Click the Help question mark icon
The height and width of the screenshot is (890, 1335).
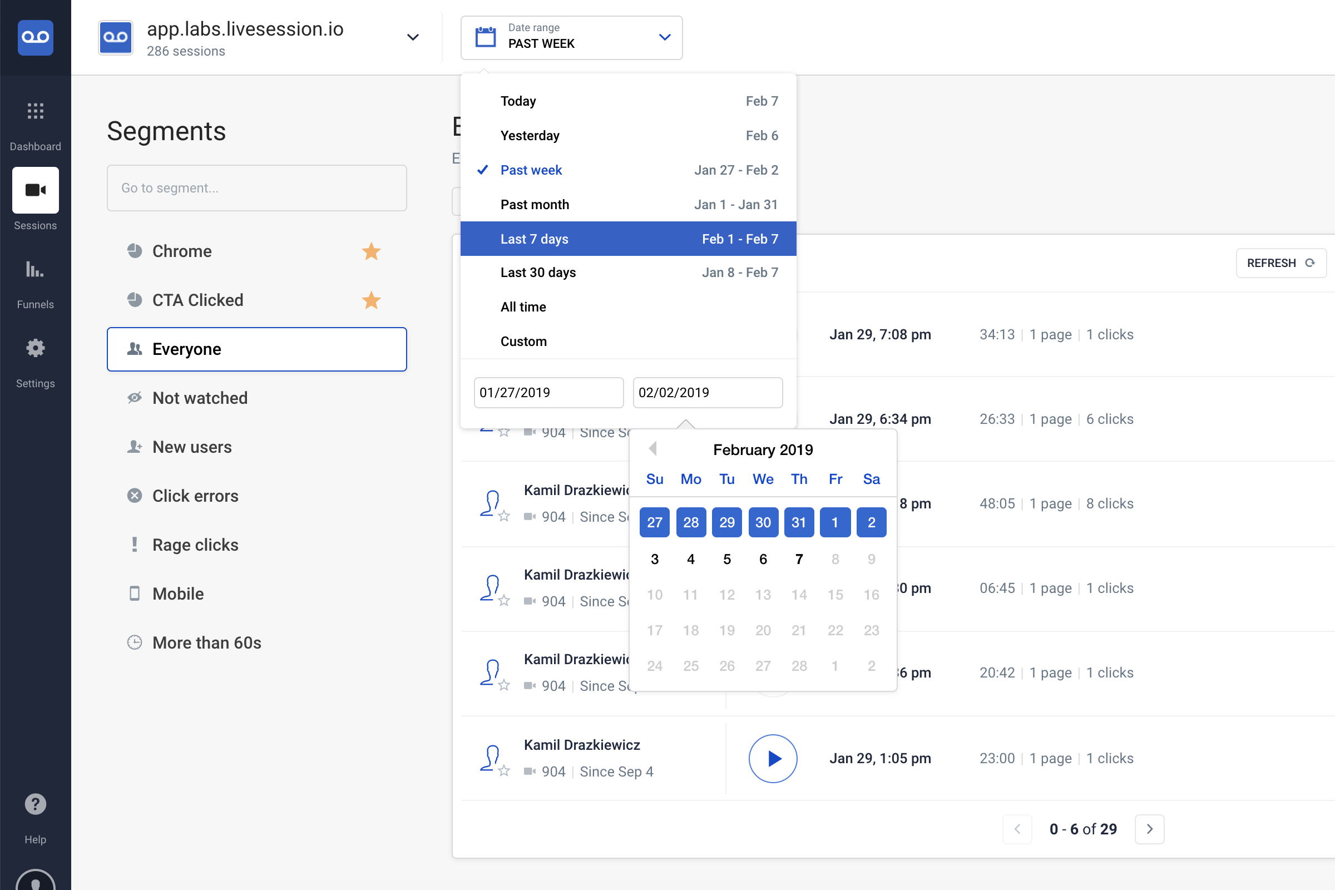[35, 804]
